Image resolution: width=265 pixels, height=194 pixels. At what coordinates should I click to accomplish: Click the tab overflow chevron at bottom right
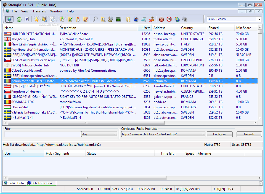261,184
